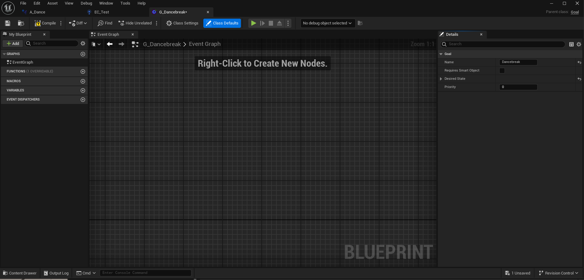The width and height of the screenshot is (584, 280).
Task: Stop the play session
Action: [x=271, y=23]
